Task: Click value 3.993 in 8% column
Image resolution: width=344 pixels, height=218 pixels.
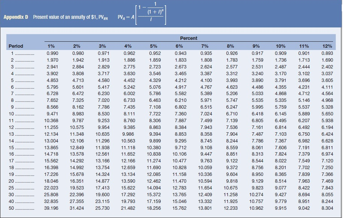Action: (232, 80)
